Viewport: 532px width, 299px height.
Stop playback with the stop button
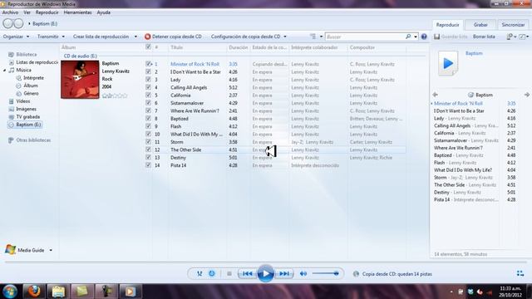point(229,273)
